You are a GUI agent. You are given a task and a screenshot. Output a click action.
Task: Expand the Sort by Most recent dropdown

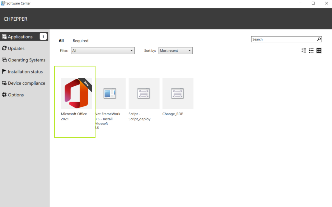pos(175,50)
